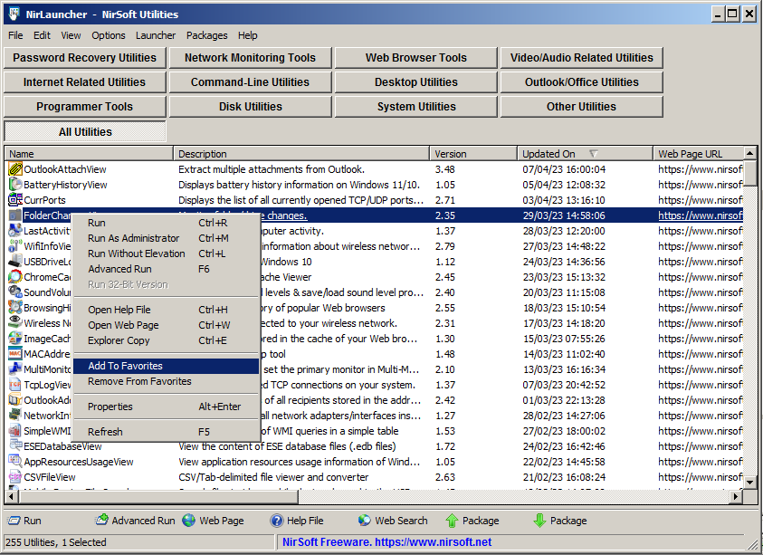
Task: Choose Add To Favorites in context menu
Action: click(x=166, y=366)
